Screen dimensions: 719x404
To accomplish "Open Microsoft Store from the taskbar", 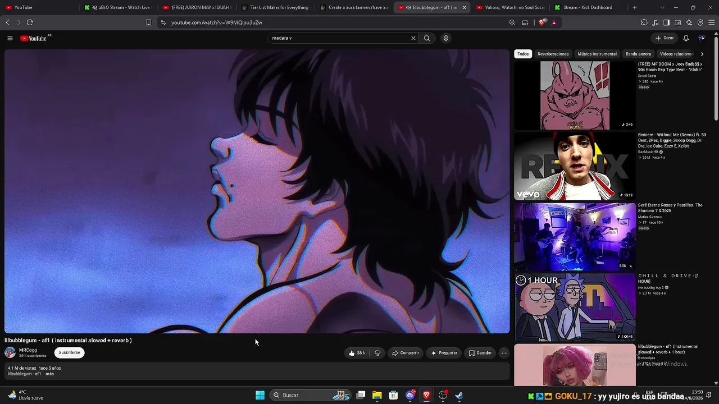I will (x=394, y=395).
